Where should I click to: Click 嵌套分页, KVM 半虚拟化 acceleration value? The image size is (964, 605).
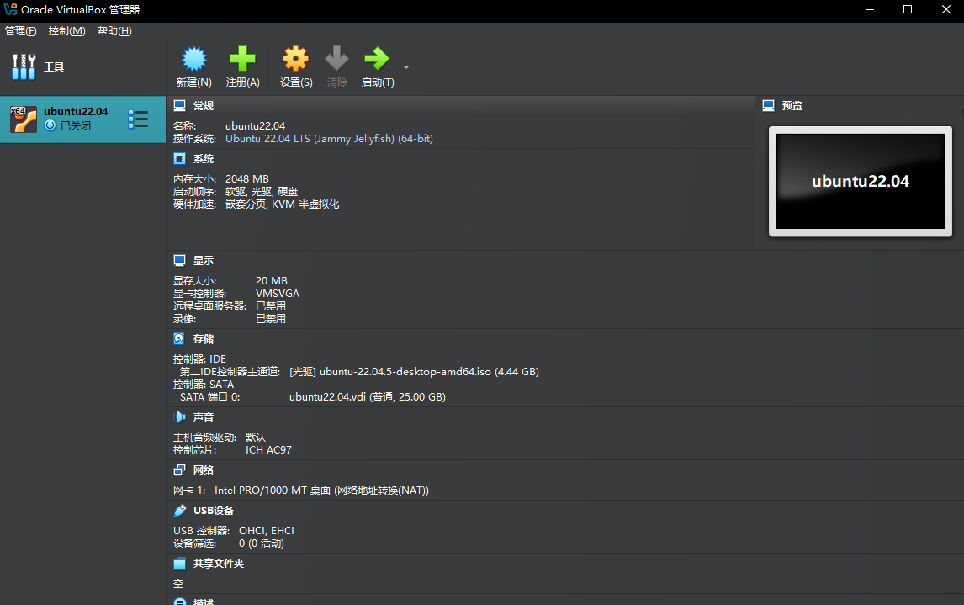pos(282,204)
